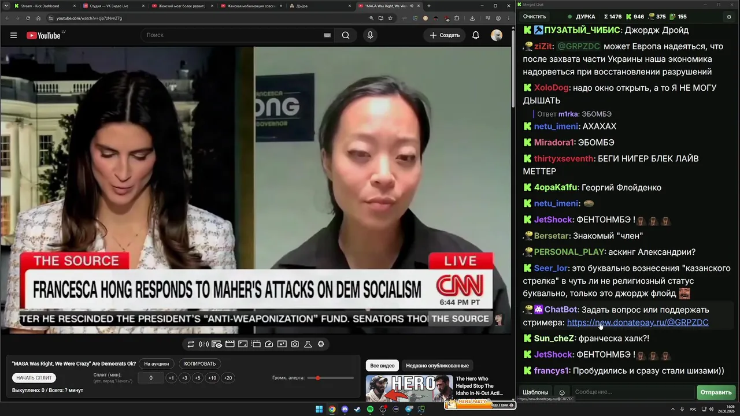Switch input language via РУС indicator
Viewport: 740px width, 416px height.
[693, 409]
